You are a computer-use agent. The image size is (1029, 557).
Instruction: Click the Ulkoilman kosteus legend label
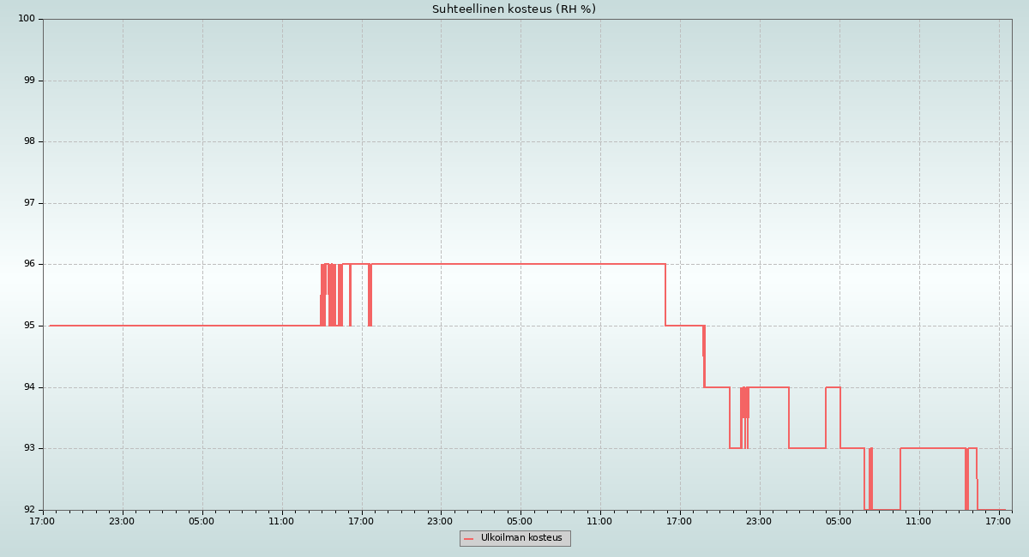coord(521,538)
